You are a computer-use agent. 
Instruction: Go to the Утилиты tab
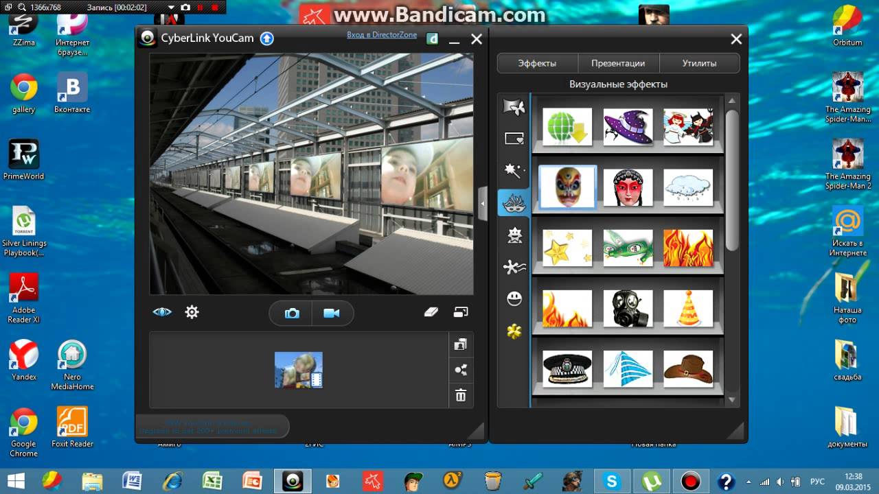pyautogui.click(x=700, y=63)
